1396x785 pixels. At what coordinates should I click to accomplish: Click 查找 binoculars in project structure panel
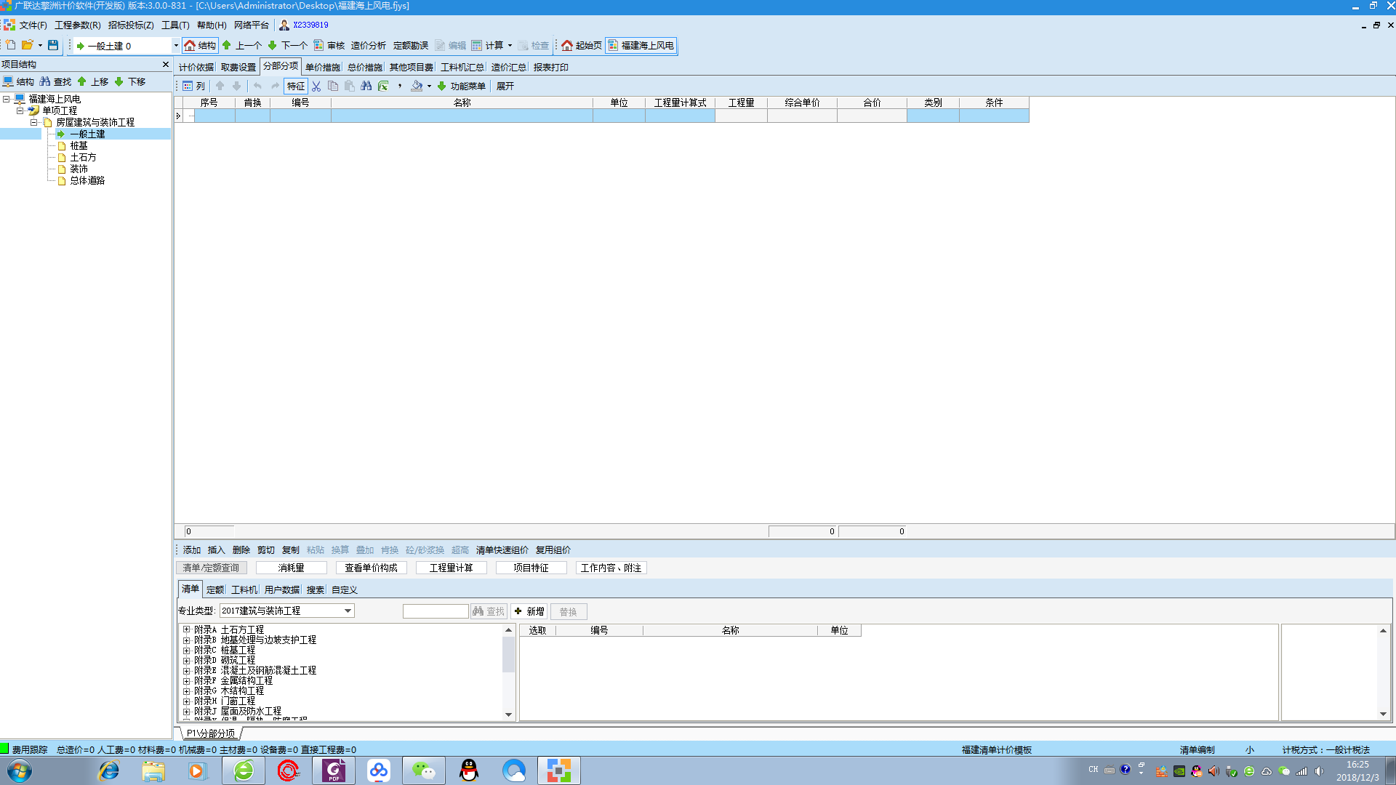pos(55,81)
